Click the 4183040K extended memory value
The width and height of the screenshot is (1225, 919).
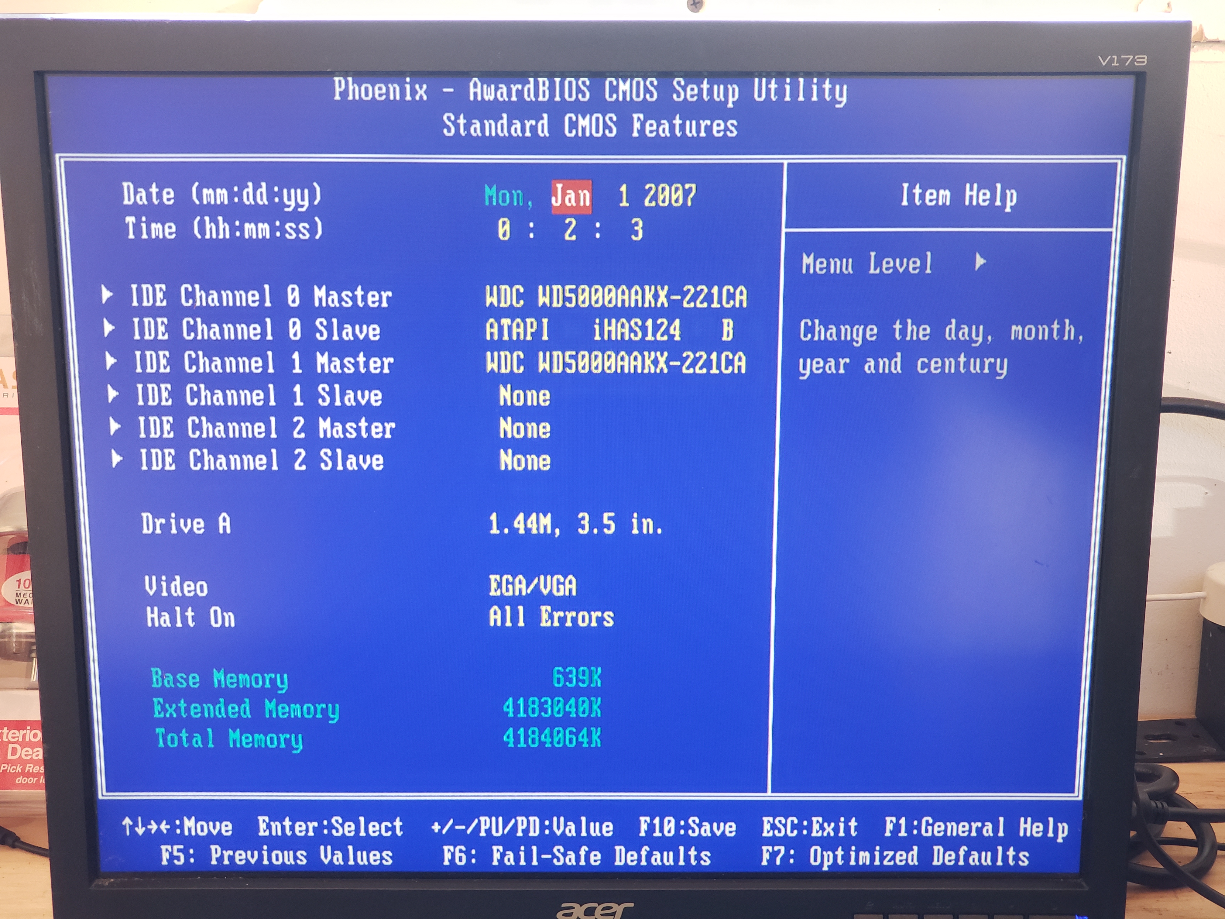click(552, 708)
